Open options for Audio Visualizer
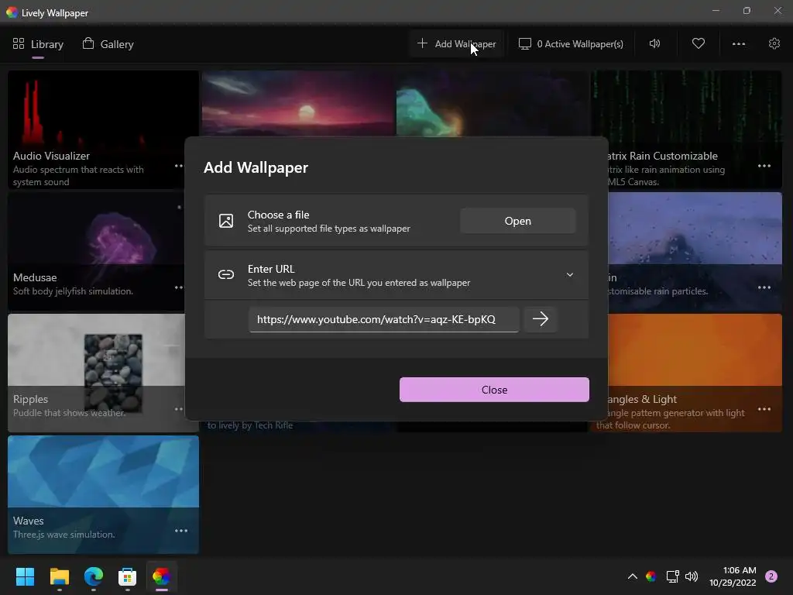Screen dimensions: 793x595 (x=179, y=166)
